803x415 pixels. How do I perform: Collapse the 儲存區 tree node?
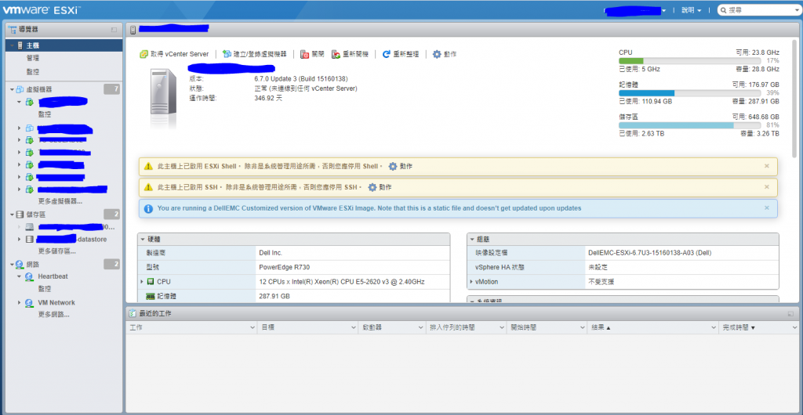12,214
